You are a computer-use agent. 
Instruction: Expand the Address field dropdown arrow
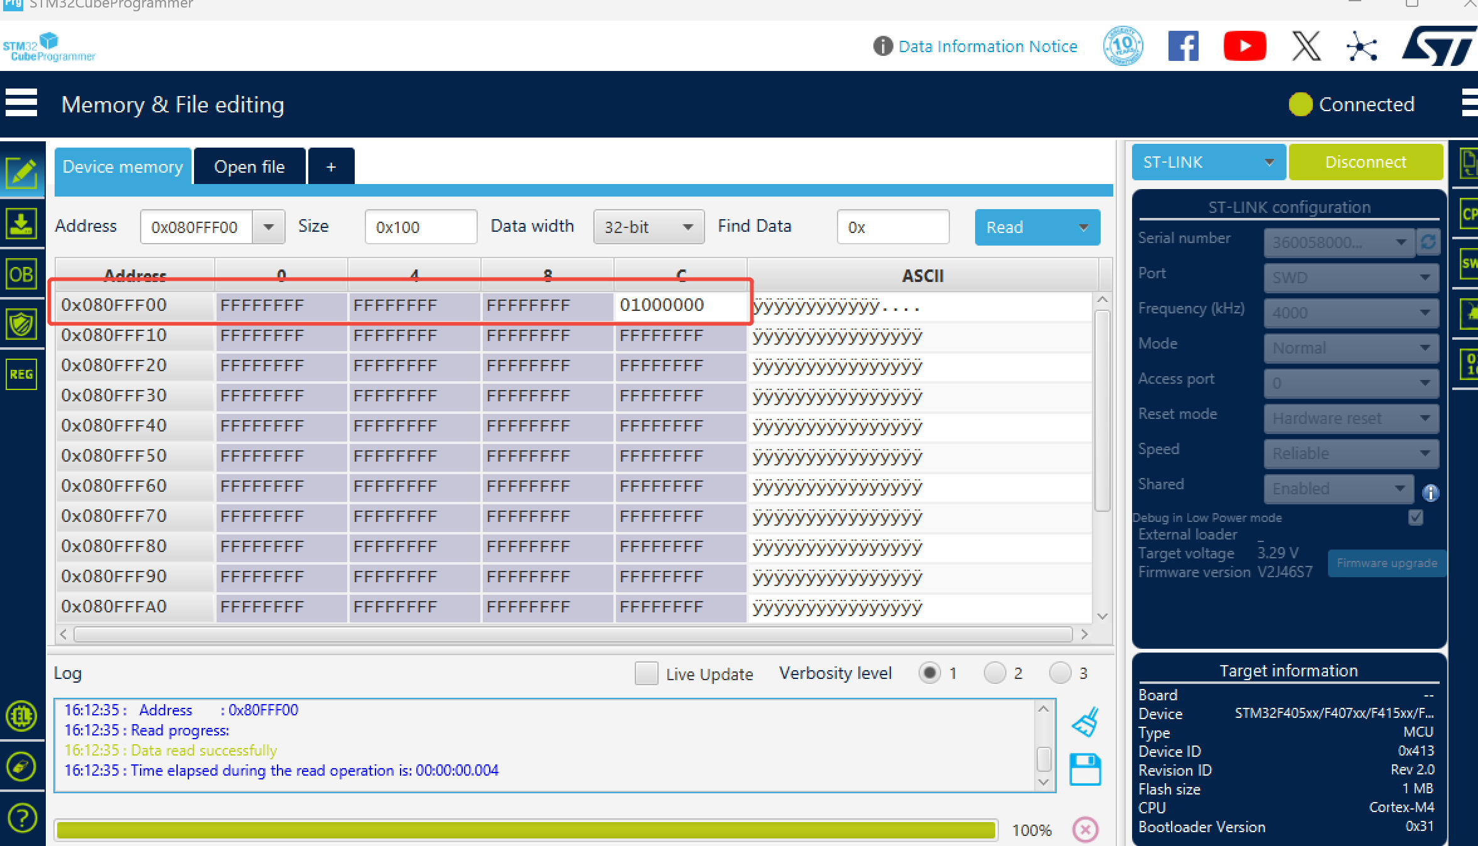pyautogui.click(x=269, y=227)
